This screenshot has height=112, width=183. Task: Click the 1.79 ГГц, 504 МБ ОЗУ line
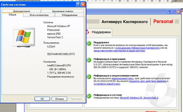[59, 73]
